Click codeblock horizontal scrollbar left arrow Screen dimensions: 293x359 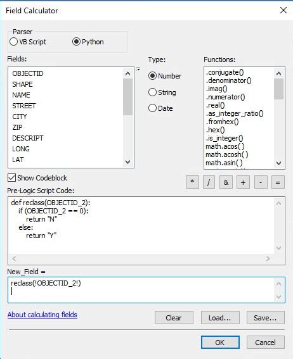coord(14,259)
